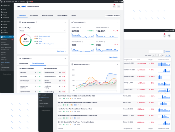Image resolution: width=175 pixels, height=132 pixels.
Task: Click the Search button in the back window
Action: 168,52
